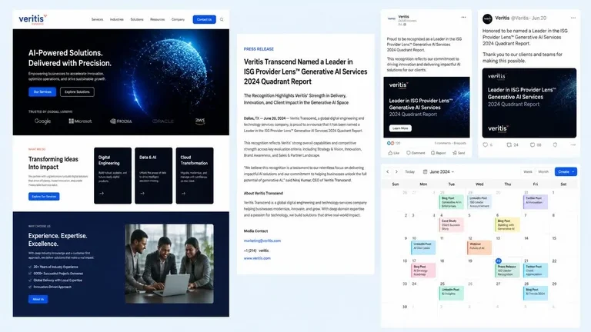Click Like on the LinkedIn-style post
Image resolution: width=591 pixels, height=332 pixels.
click(x=393, y=153)
